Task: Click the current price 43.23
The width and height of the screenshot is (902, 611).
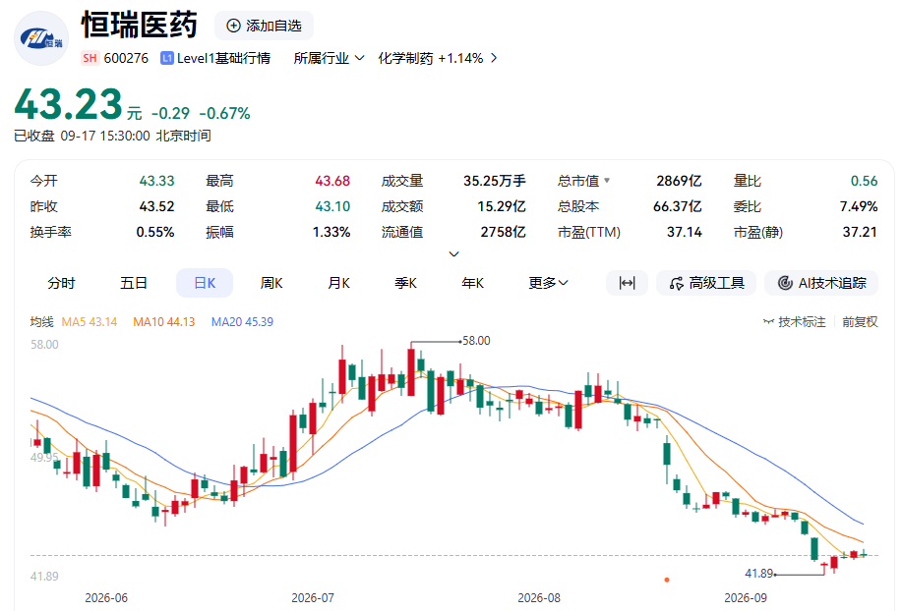Action: coord(69,104)
